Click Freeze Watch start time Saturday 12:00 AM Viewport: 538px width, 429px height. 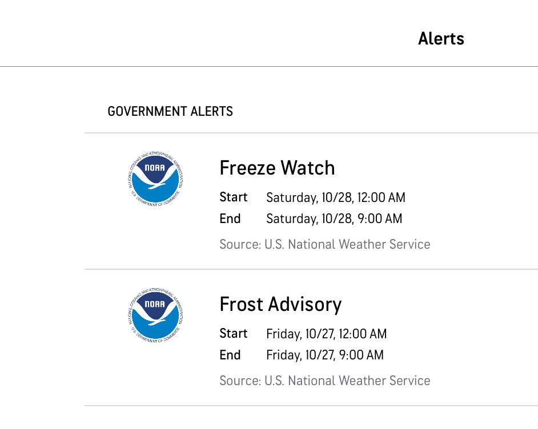click(336, 198)
